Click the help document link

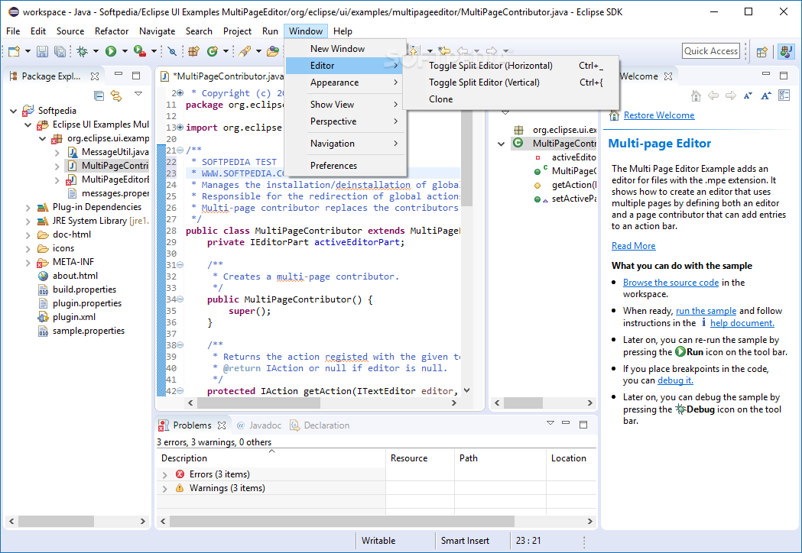point(742,323)
